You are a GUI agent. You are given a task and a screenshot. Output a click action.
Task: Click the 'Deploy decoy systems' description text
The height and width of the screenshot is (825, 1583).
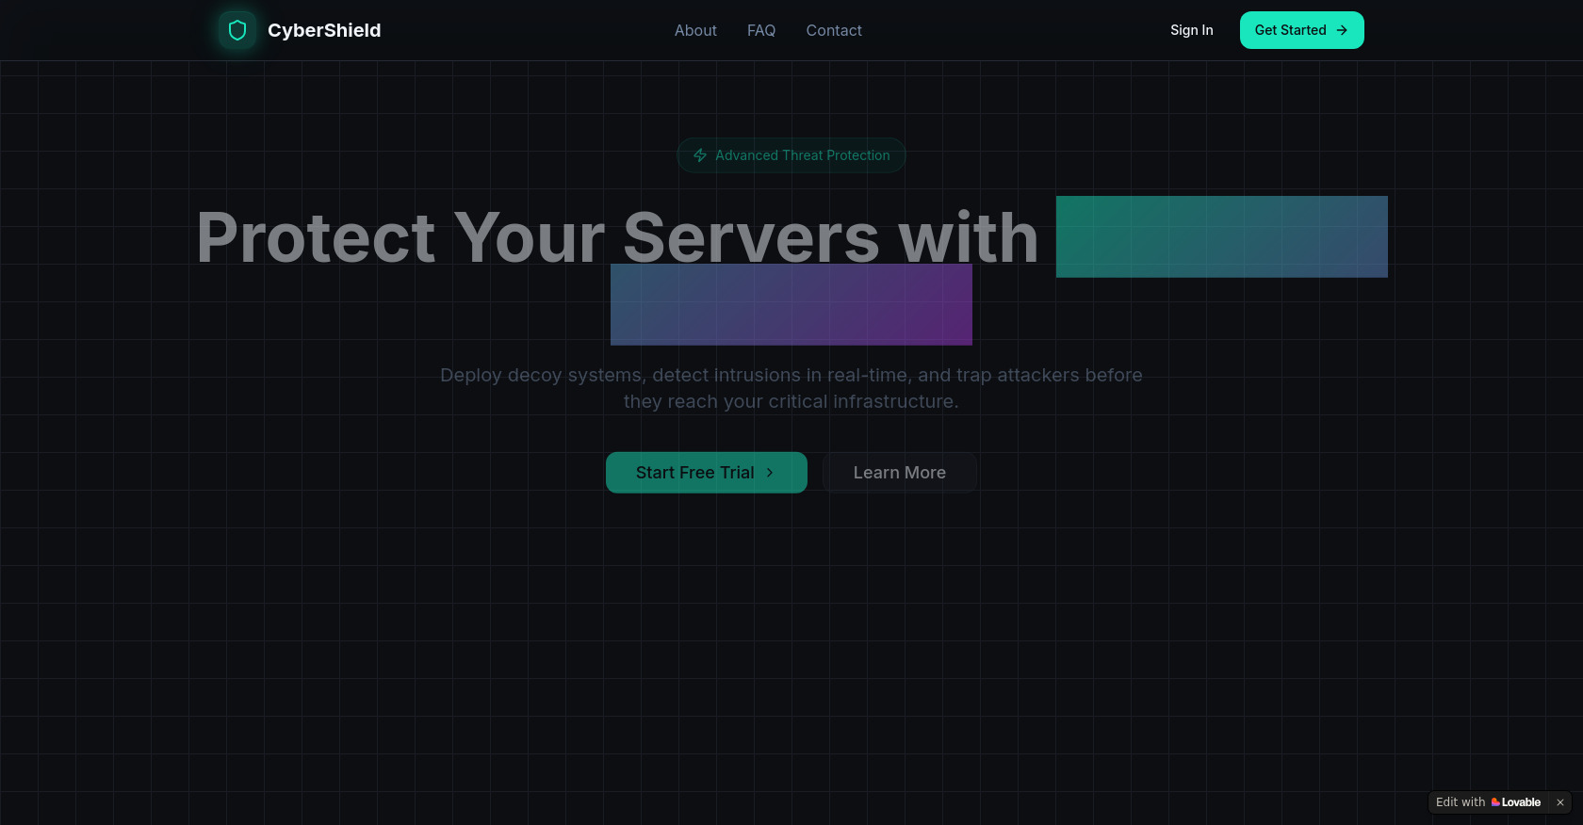[x=791, y=388]
